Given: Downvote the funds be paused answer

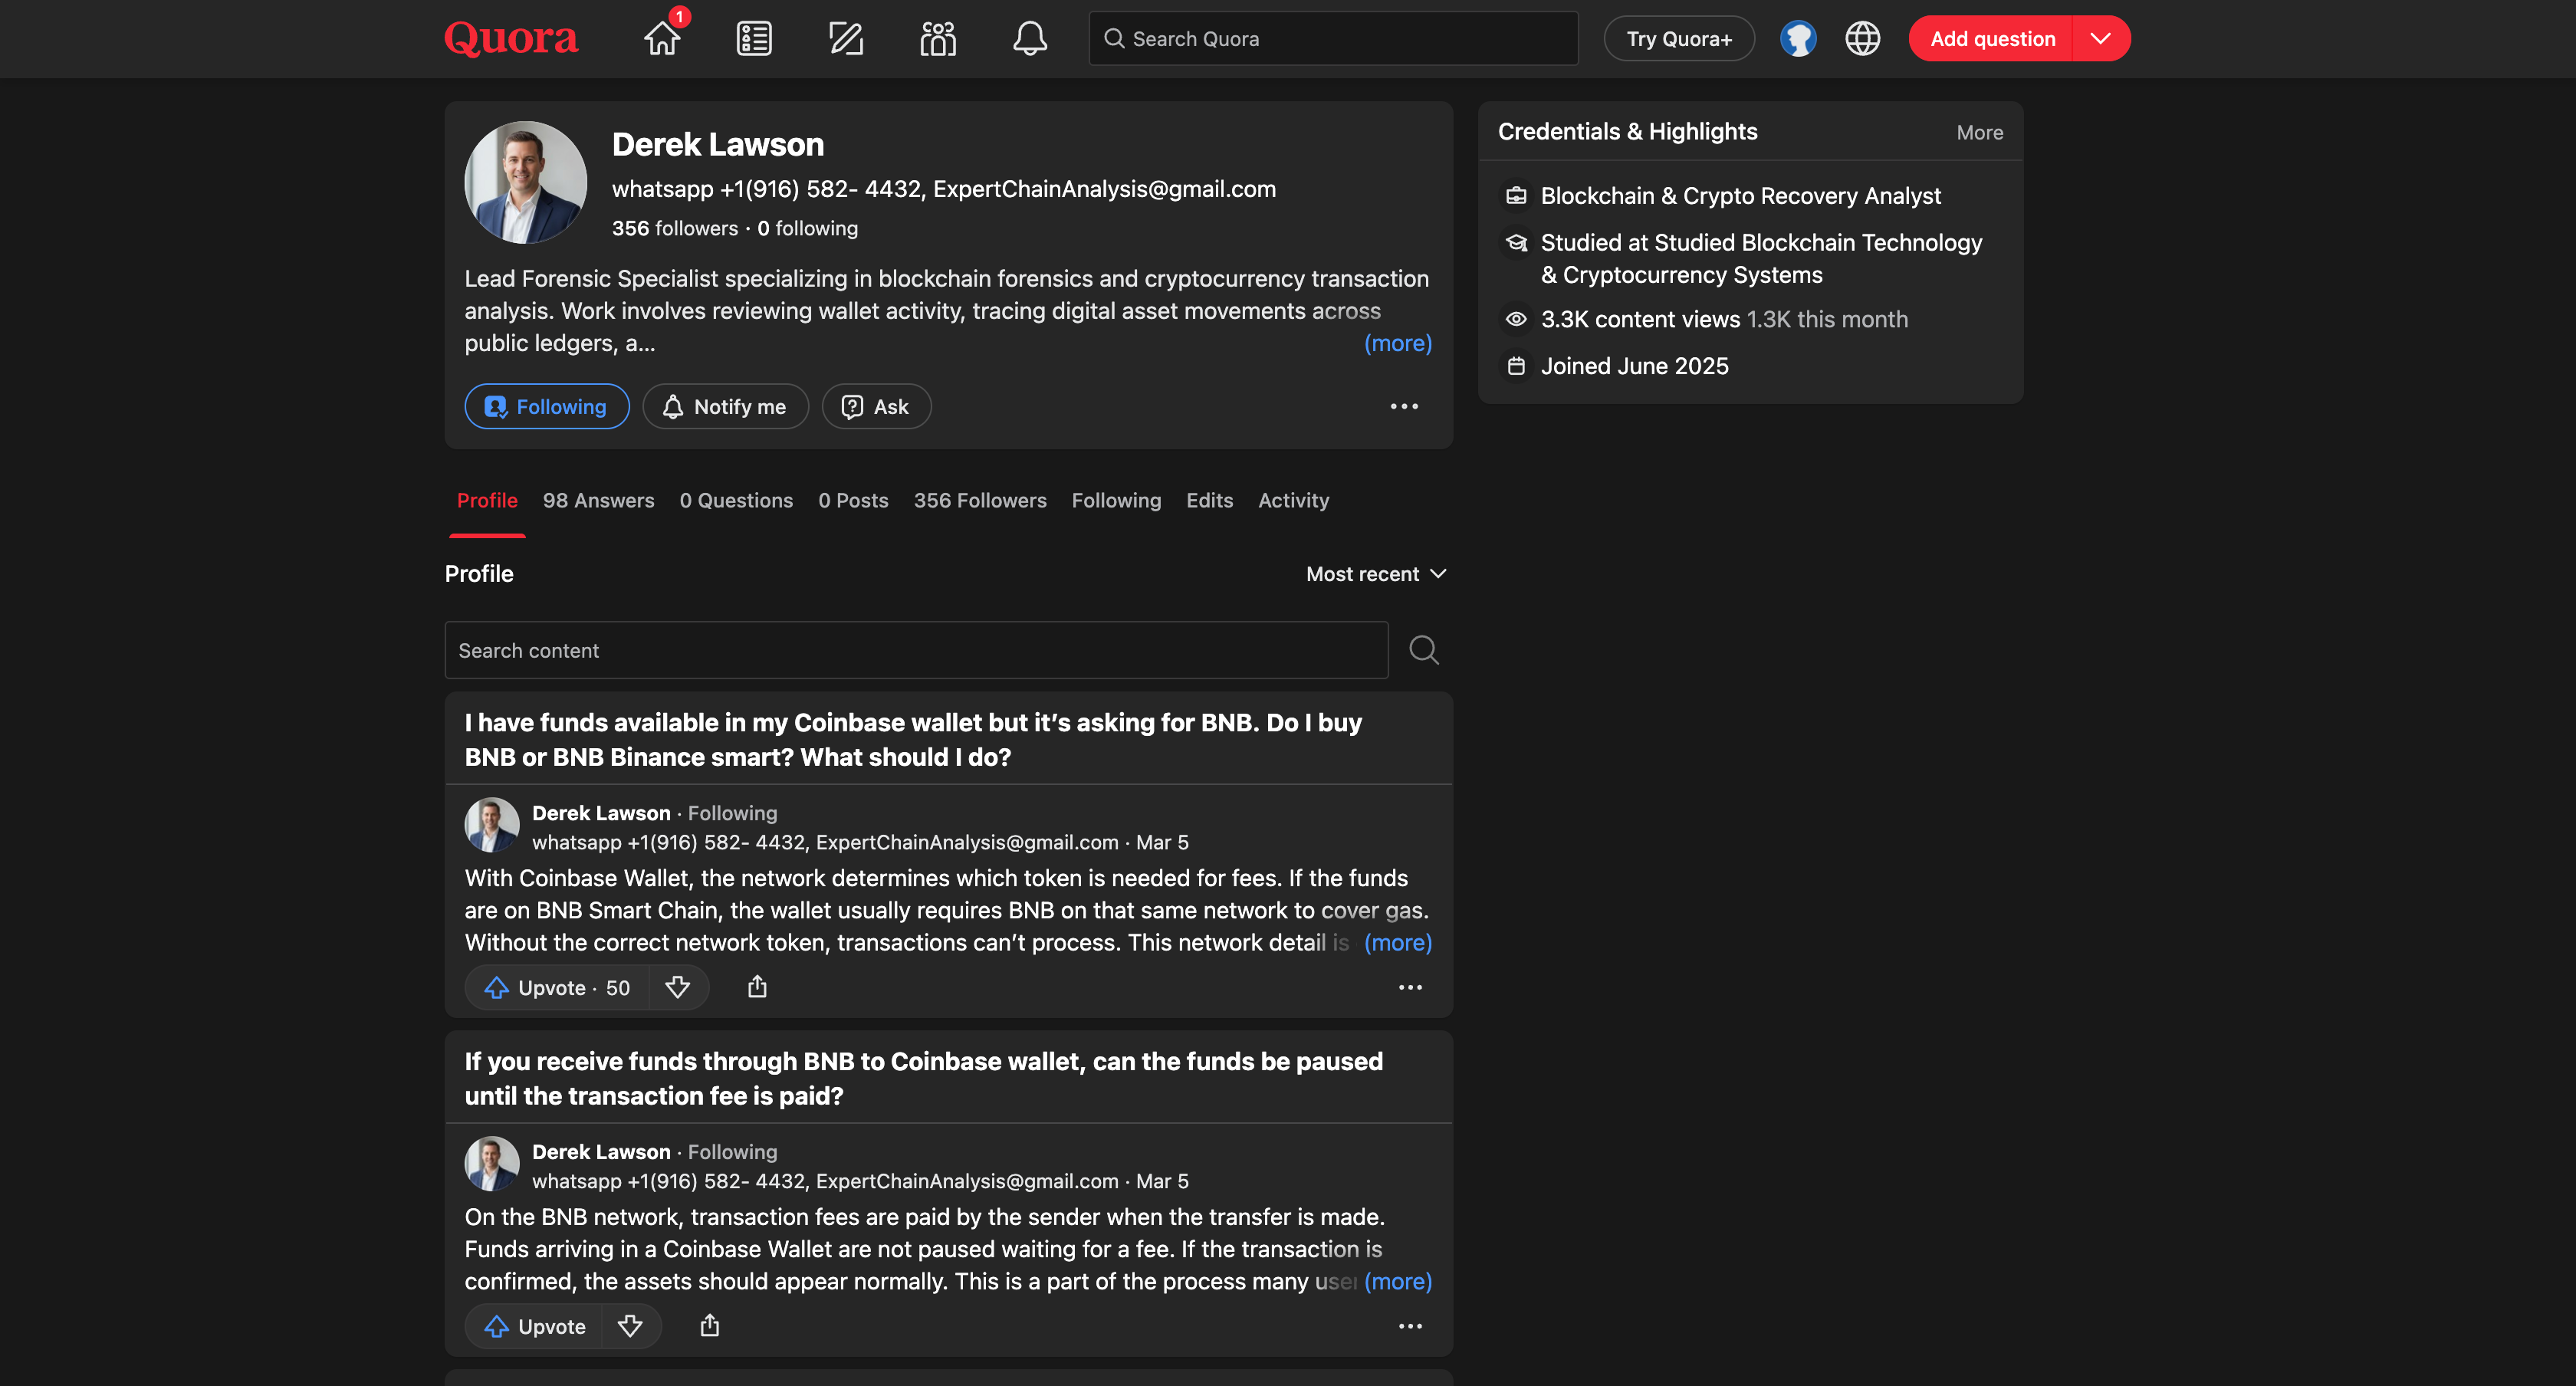Looking at the screenshot, I should click(x=631, y=1327).
